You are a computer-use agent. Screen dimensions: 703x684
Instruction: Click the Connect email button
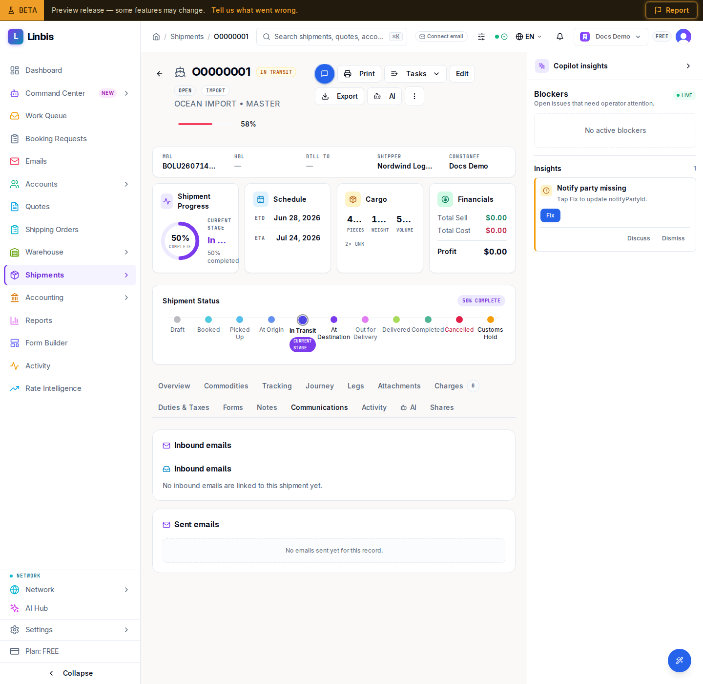pos(441,37)
